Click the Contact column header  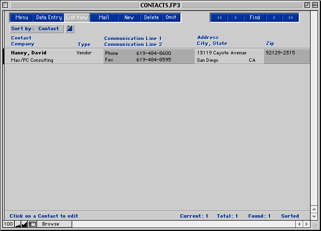click(21, 38)
